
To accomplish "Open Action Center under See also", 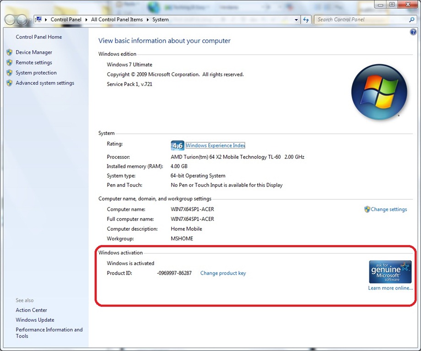I will [31, 310].
